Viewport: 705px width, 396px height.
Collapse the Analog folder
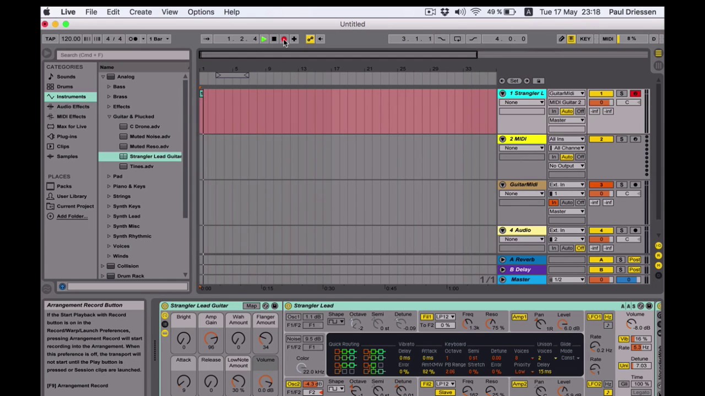[x=102, y=77]
